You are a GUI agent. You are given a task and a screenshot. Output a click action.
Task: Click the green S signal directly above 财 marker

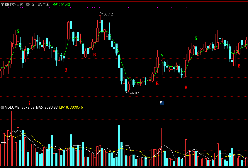[162, 56]
